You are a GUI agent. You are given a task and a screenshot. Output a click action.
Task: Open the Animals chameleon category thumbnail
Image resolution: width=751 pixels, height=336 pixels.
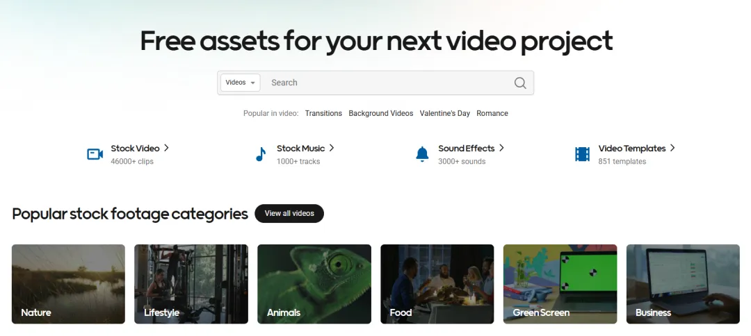point(314,284)
